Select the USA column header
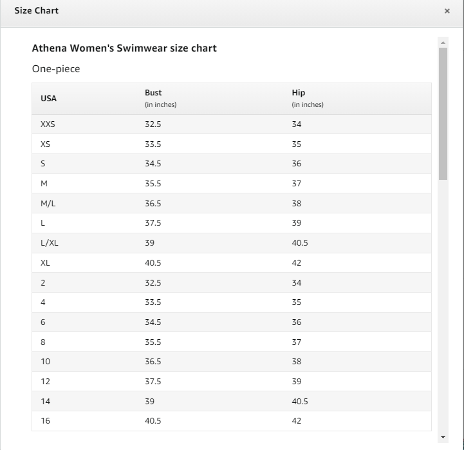This screenshot has height=450, width=464. tap(48, 99)
